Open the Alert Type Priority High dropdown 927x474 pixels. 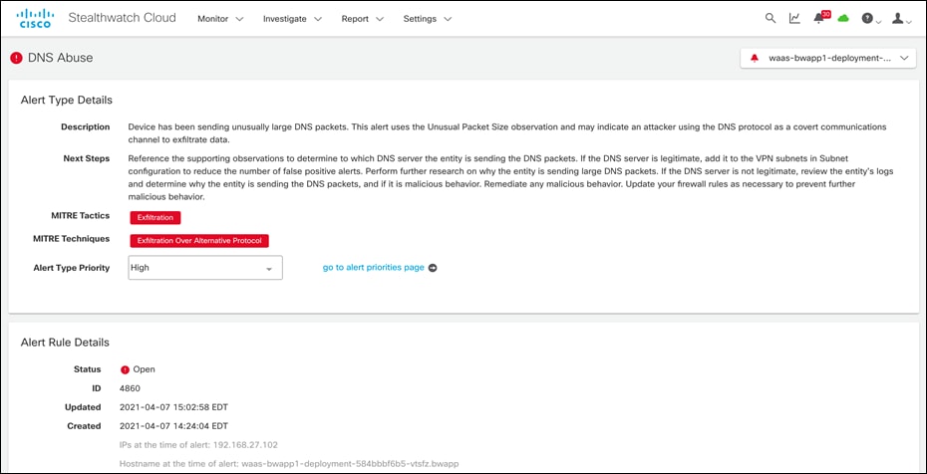[205, 268]
